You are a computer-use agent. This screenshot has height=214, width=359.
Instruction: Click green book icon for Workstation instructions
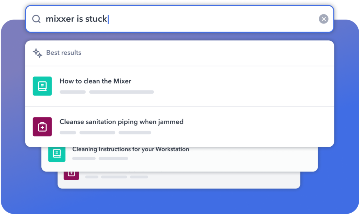[57, 153]
